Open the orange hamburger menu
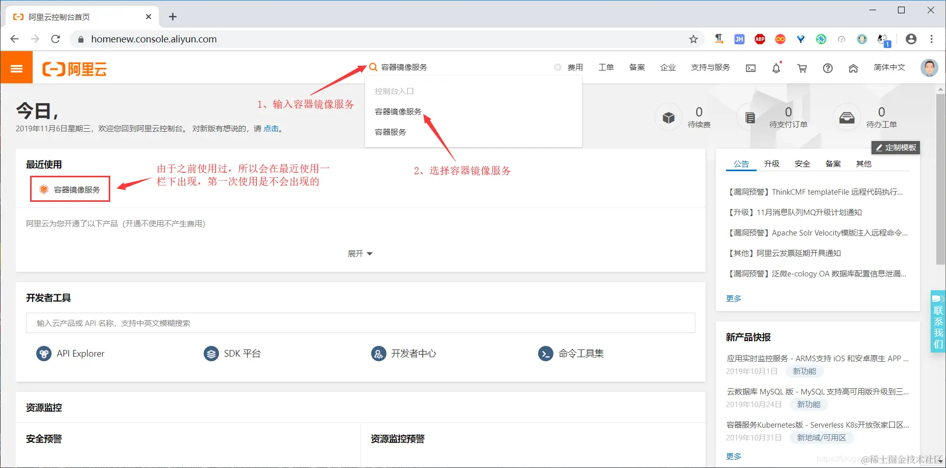The image size is (946, 468). tap(16, 68)
